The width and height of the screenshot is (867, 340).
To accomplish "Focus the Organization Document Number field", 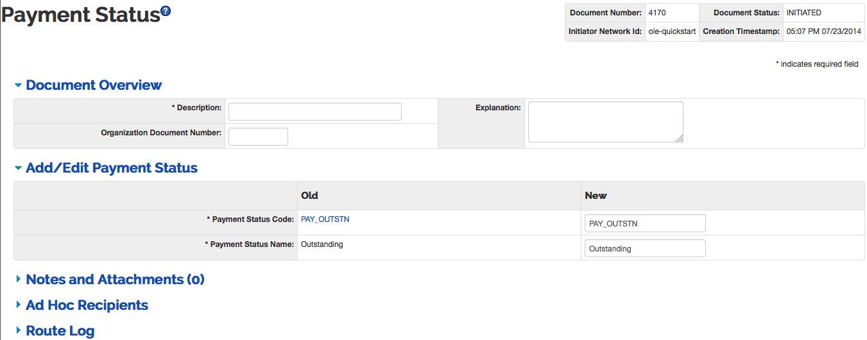I will pos(258,137).
